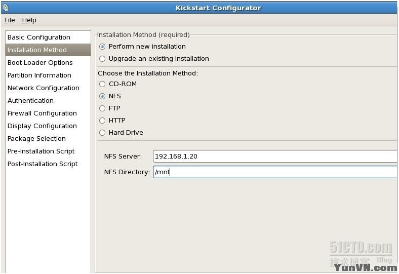Open Pre-Installation Script section

[41, 151]
